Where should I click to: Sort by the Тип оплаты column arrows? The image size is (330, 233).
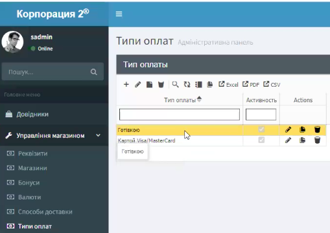[x=199, y=99]
